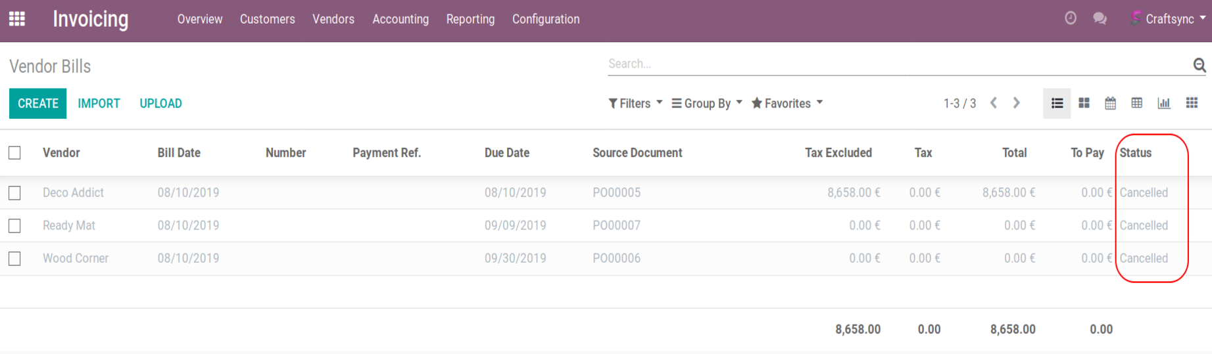Viewport: 1212px width, 354px height.
Task: Tick the select-all checkbox in header
Action: (14, 153)
